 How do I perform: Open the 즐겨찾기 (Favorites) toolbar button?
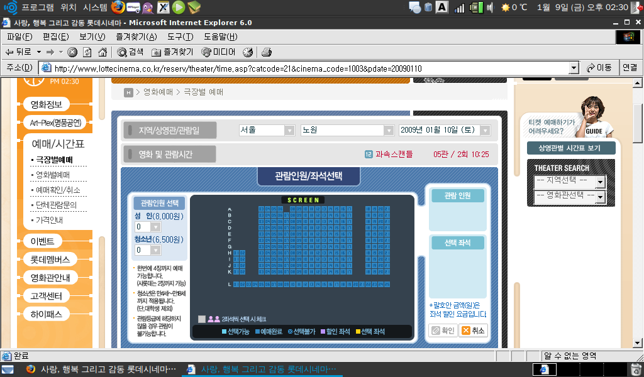(x=172, y=52)
